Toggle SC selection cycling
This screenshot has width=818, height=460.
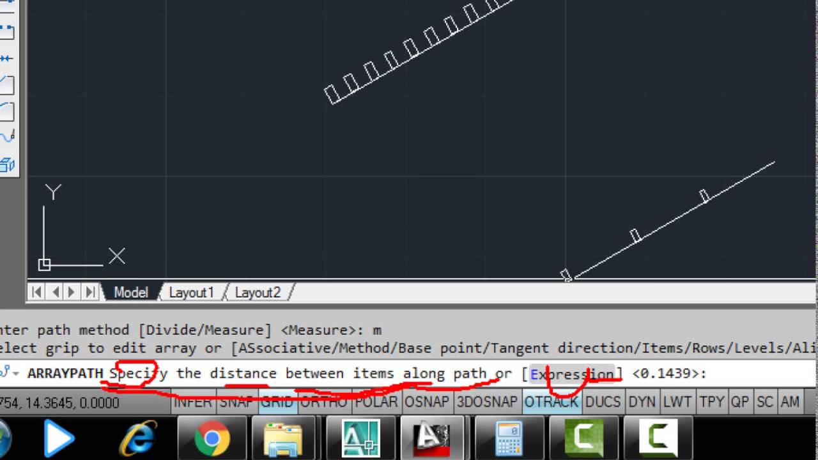coord(765,402)
